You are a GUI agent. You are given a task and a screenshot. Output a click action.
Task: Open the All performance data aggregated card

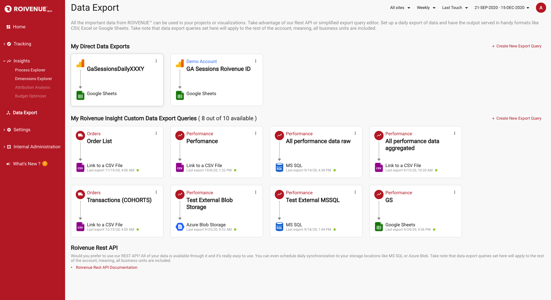pos(416,152)
